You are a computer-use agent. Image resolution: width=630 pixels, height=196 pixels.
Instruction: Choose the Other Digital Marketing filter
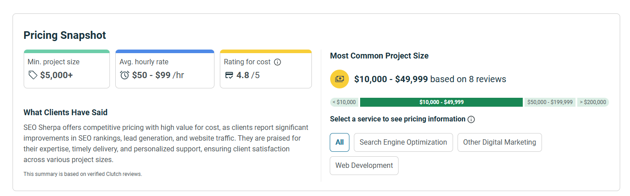[500, 142]
